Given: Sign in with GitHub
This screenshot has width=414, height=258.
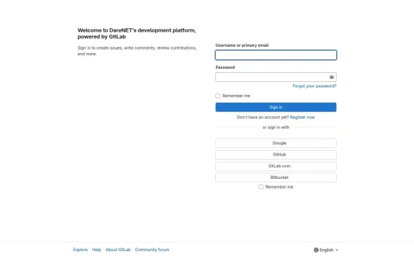Looking at the screenshot, I should coord(276,155).
